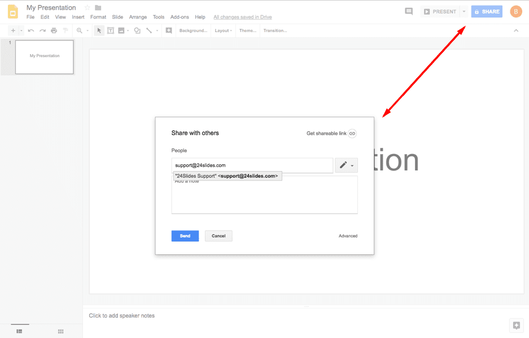The image size is (529, 338).
Task: Open the account avatar B
Action: 516,11
